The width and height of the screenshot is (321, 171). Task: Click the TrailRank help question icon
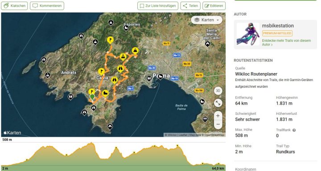294,130
